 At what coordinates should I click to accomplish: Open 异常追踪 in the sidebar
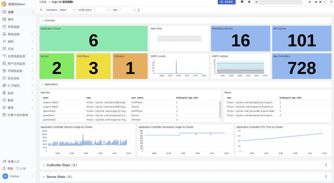pos(18,27)
